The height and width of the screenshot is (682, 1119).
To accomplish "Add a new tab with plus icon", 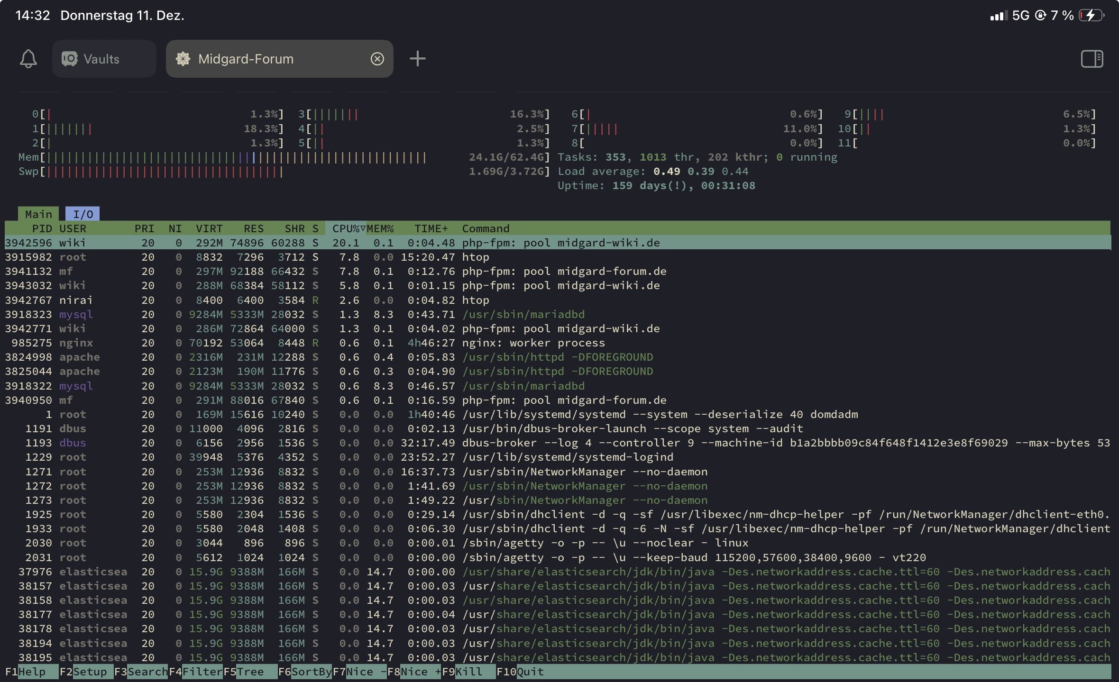I will click(x=417, y=59).
